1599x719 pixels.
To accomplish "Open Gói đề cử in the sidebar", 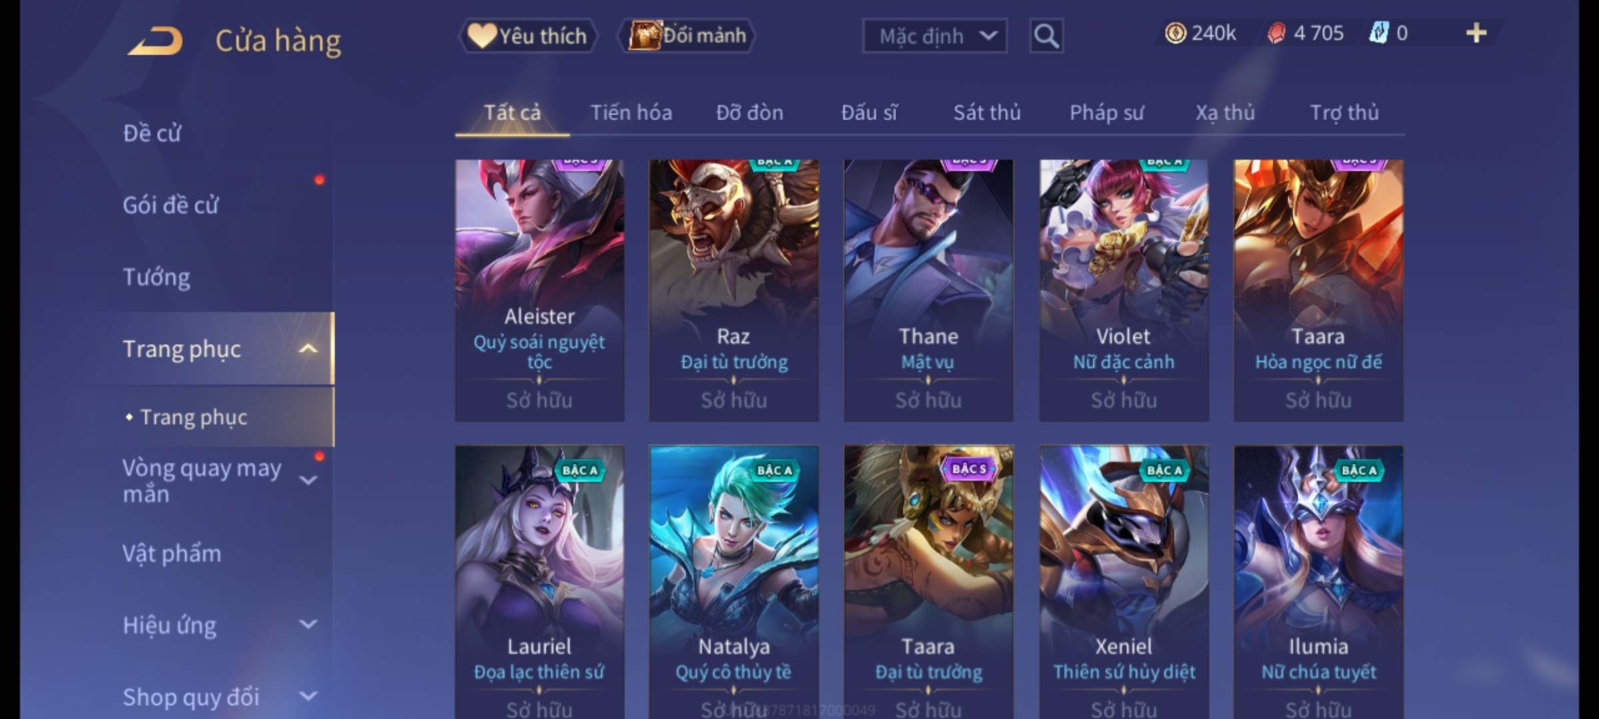I will 171,205.
